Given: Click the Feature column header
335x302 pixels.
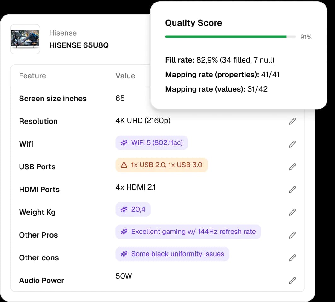Looking at the screenshot, I should coord(32,76).
